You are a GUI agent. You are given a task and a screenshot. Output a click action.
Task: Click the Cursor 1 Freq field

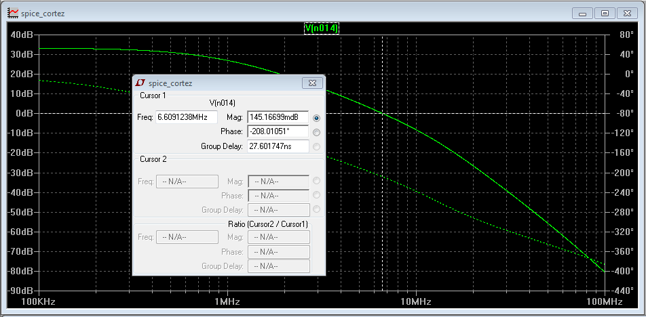point(187,117)
